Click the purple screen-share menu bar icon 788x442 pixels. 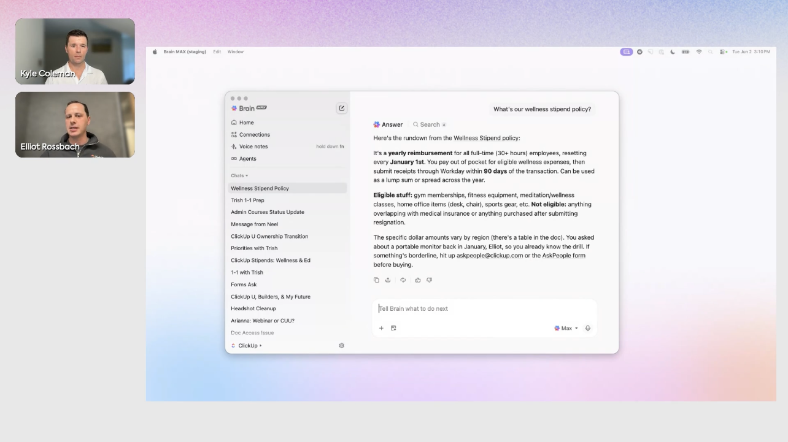point(627,52)
